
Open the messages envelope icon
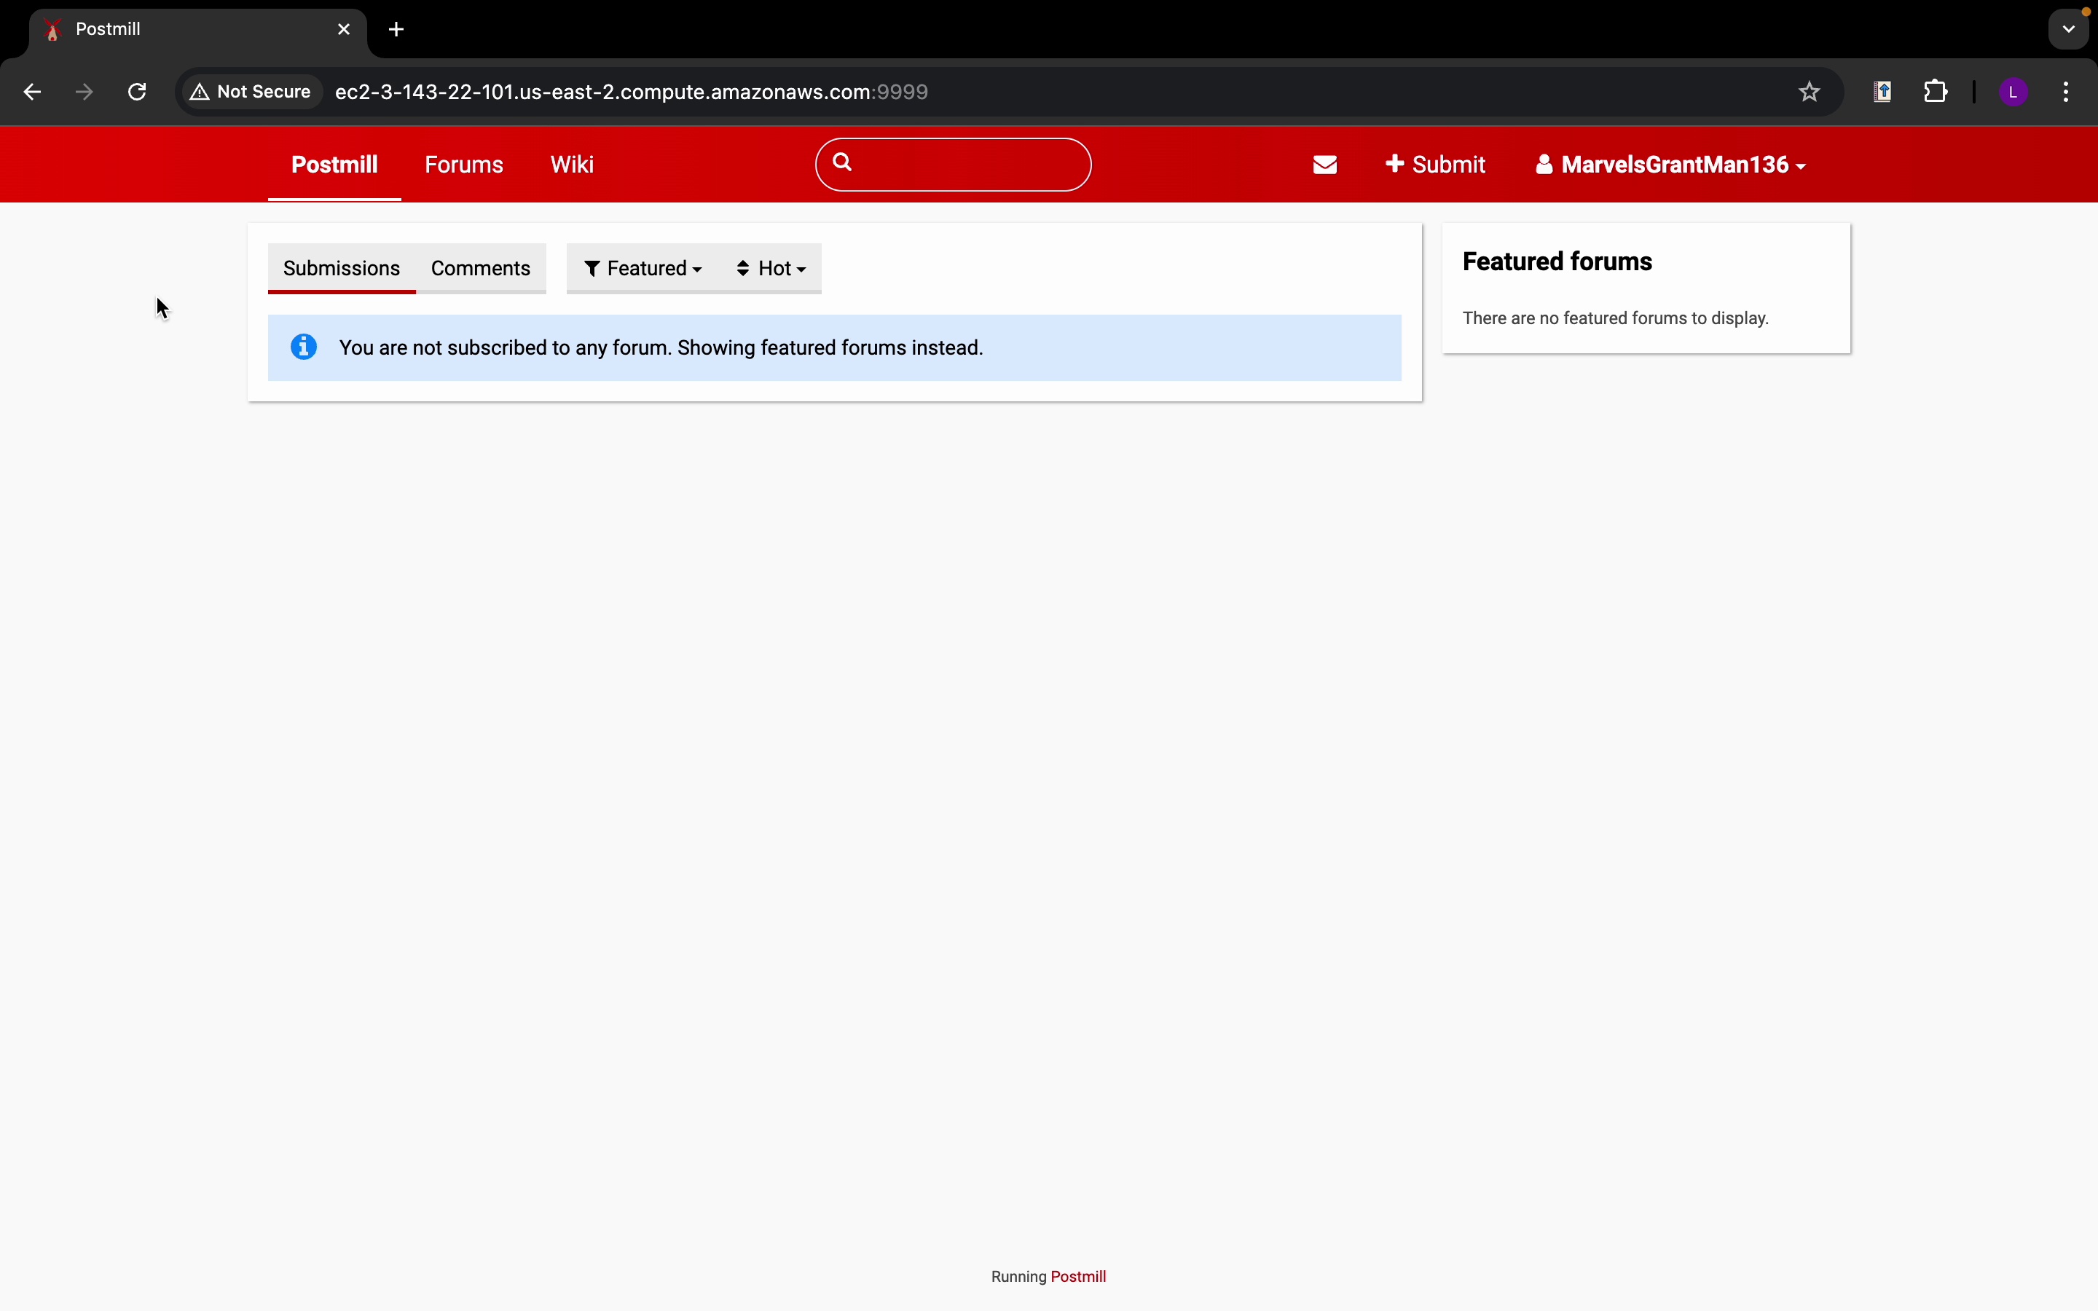[x=1324, y=165]
